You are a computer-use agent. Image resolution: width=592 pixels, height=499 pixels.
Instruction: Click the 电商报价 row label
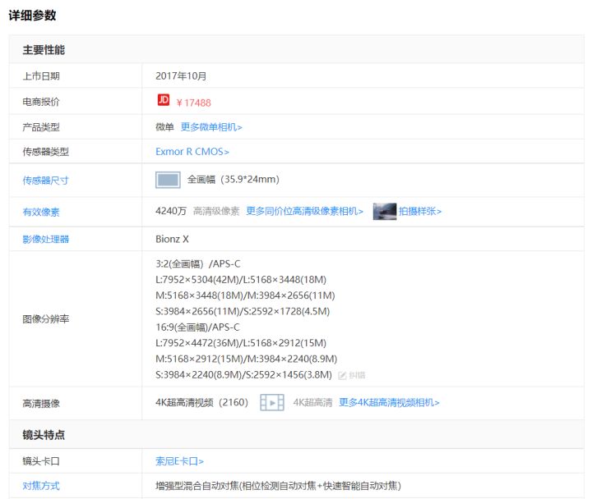tap(41, 102)
